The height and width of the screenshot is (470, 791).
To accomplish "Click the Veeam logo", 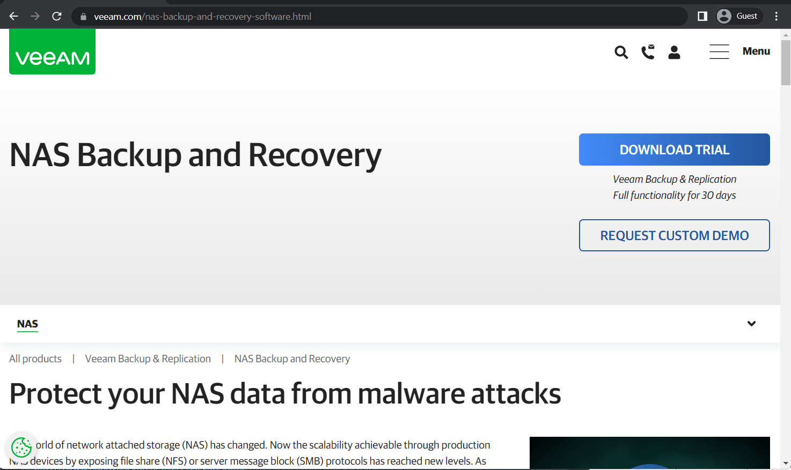I will [52, 51].
